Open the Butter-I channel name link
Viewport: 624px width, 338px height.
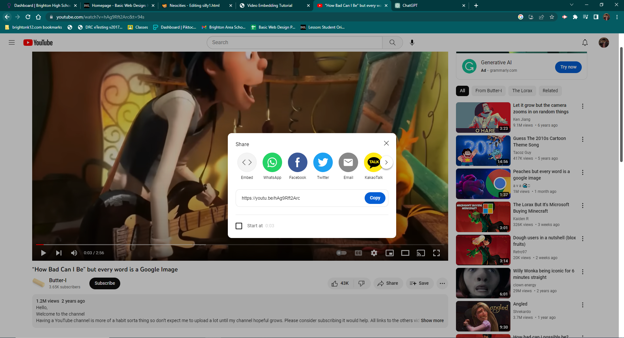click(x=58, y=281)
